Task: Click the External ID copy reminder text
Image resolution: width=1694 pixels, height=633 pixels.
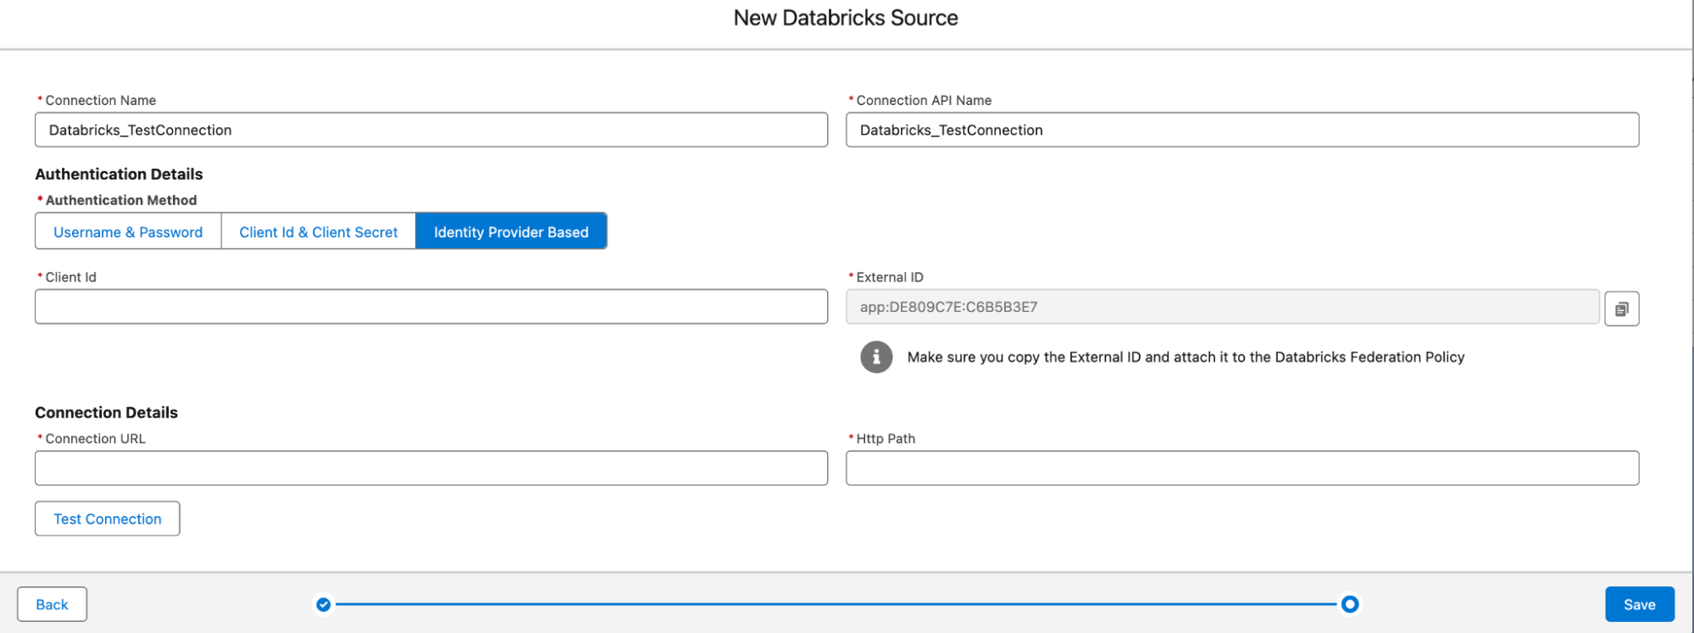Action: 1186,357
